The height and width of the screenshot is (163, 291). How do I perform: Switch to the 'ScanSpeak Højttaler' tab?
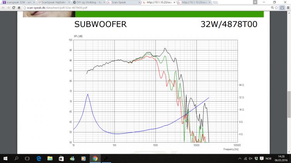coord(54,2)
